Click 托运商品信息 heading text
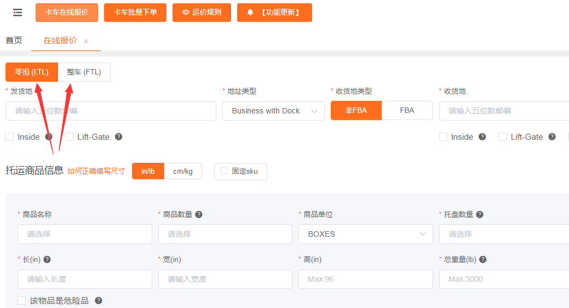This screenshot has width=569, height=308. (x=35, y=170)
